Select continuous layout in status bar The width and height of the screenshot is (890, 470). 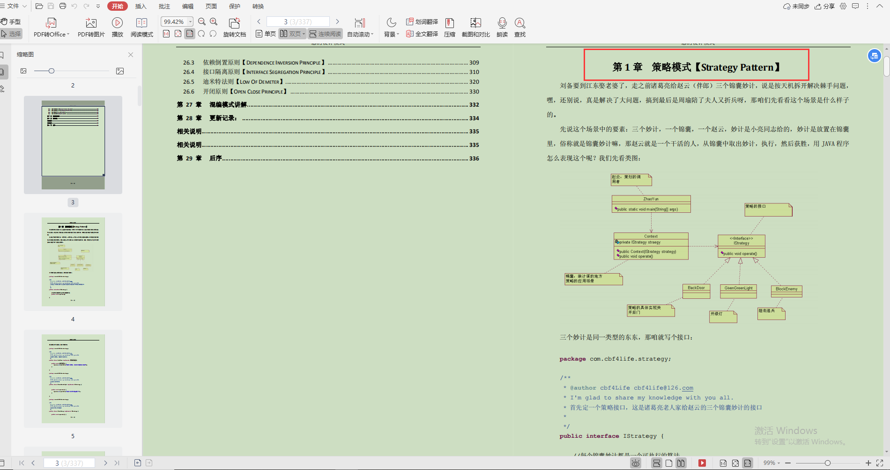tap(657, 463)
